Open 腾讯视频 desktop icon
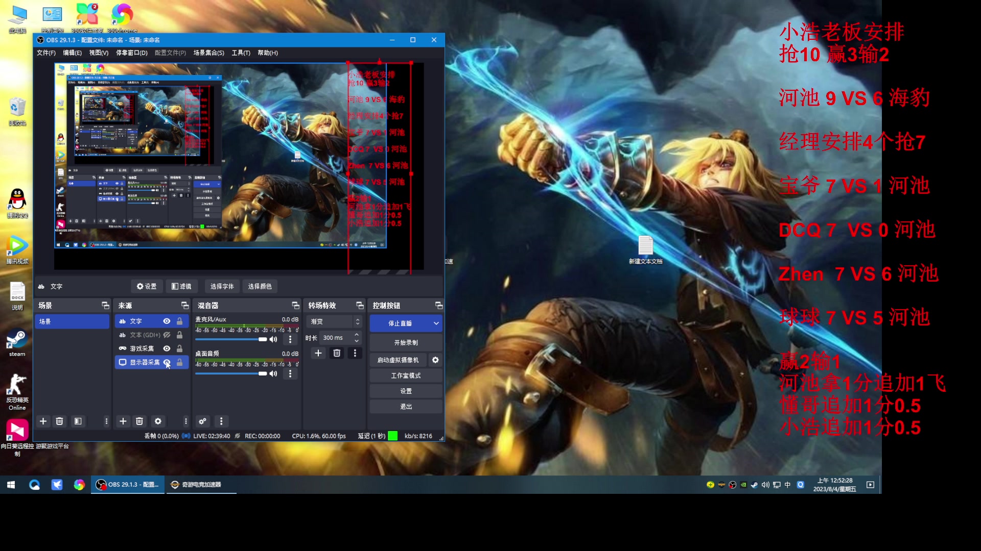The image size is (981, 551). pyautogui.click(x=17, y=249)
